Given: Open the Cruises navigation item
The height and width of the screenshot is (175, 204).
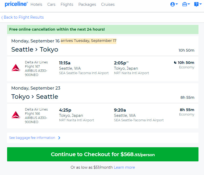Looking at the screenshot, I should tap(108, 4).
